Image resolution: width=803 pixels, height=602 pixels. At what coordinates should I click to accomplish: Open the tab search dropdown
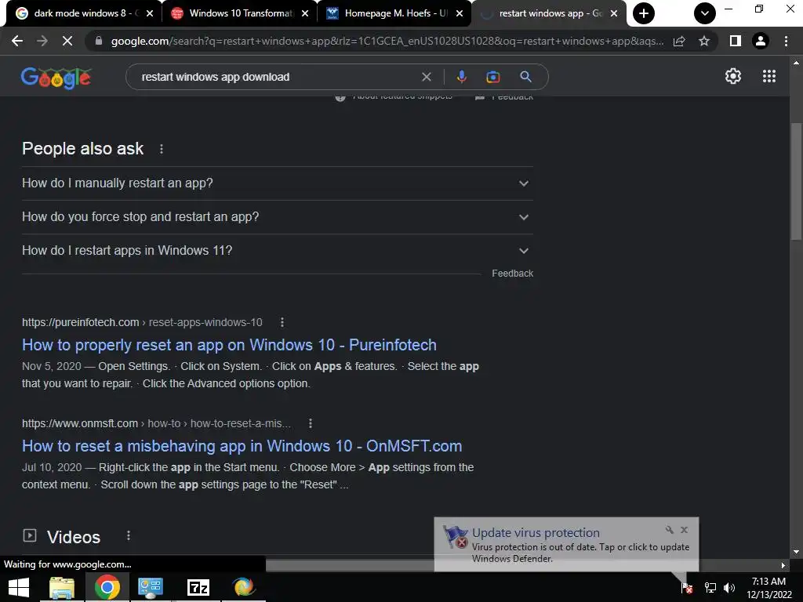coord(705,13)
